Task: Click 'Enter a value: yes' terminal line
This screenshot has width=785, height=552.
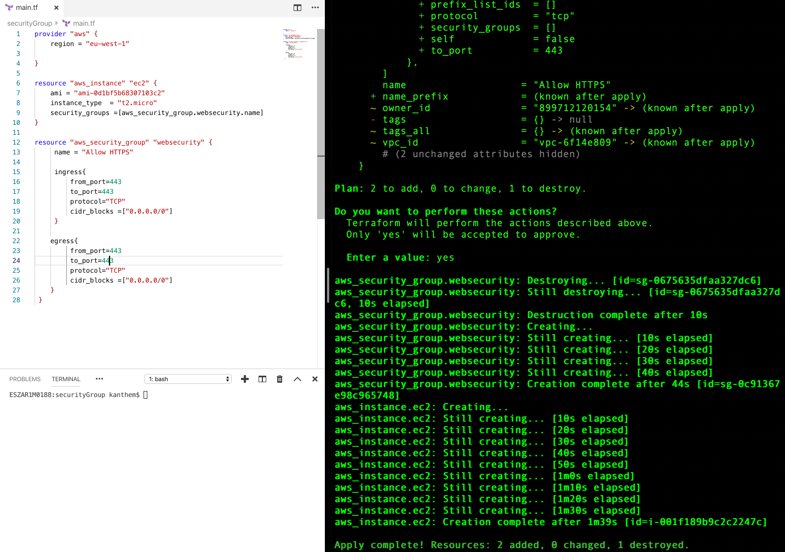Action: (400, 257)
